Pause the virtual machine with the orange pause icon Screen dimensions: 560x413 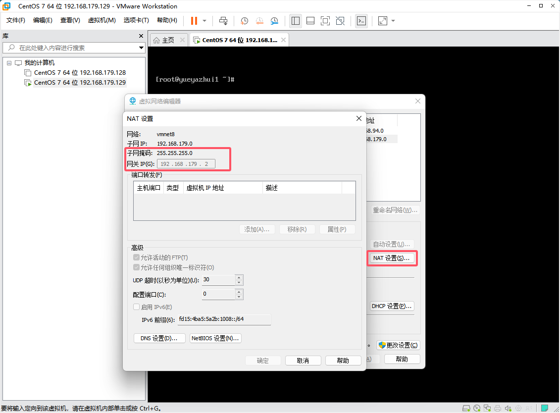194,21
